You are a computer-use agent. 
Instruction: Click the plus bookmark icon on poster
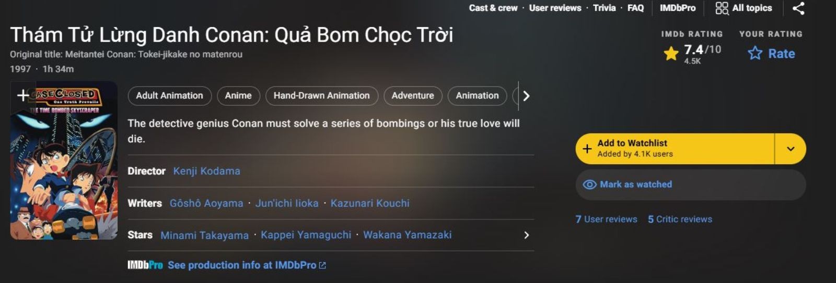pos(23,95)
